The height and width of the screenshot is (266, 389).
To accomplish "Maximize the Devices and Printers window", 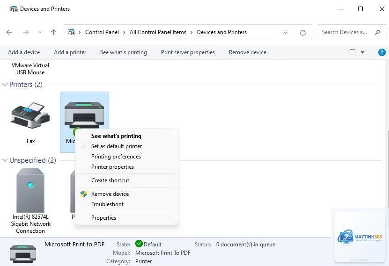I will click(360, 9).
